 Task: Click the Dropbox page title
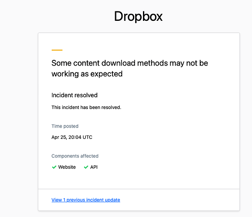point(138,16)
